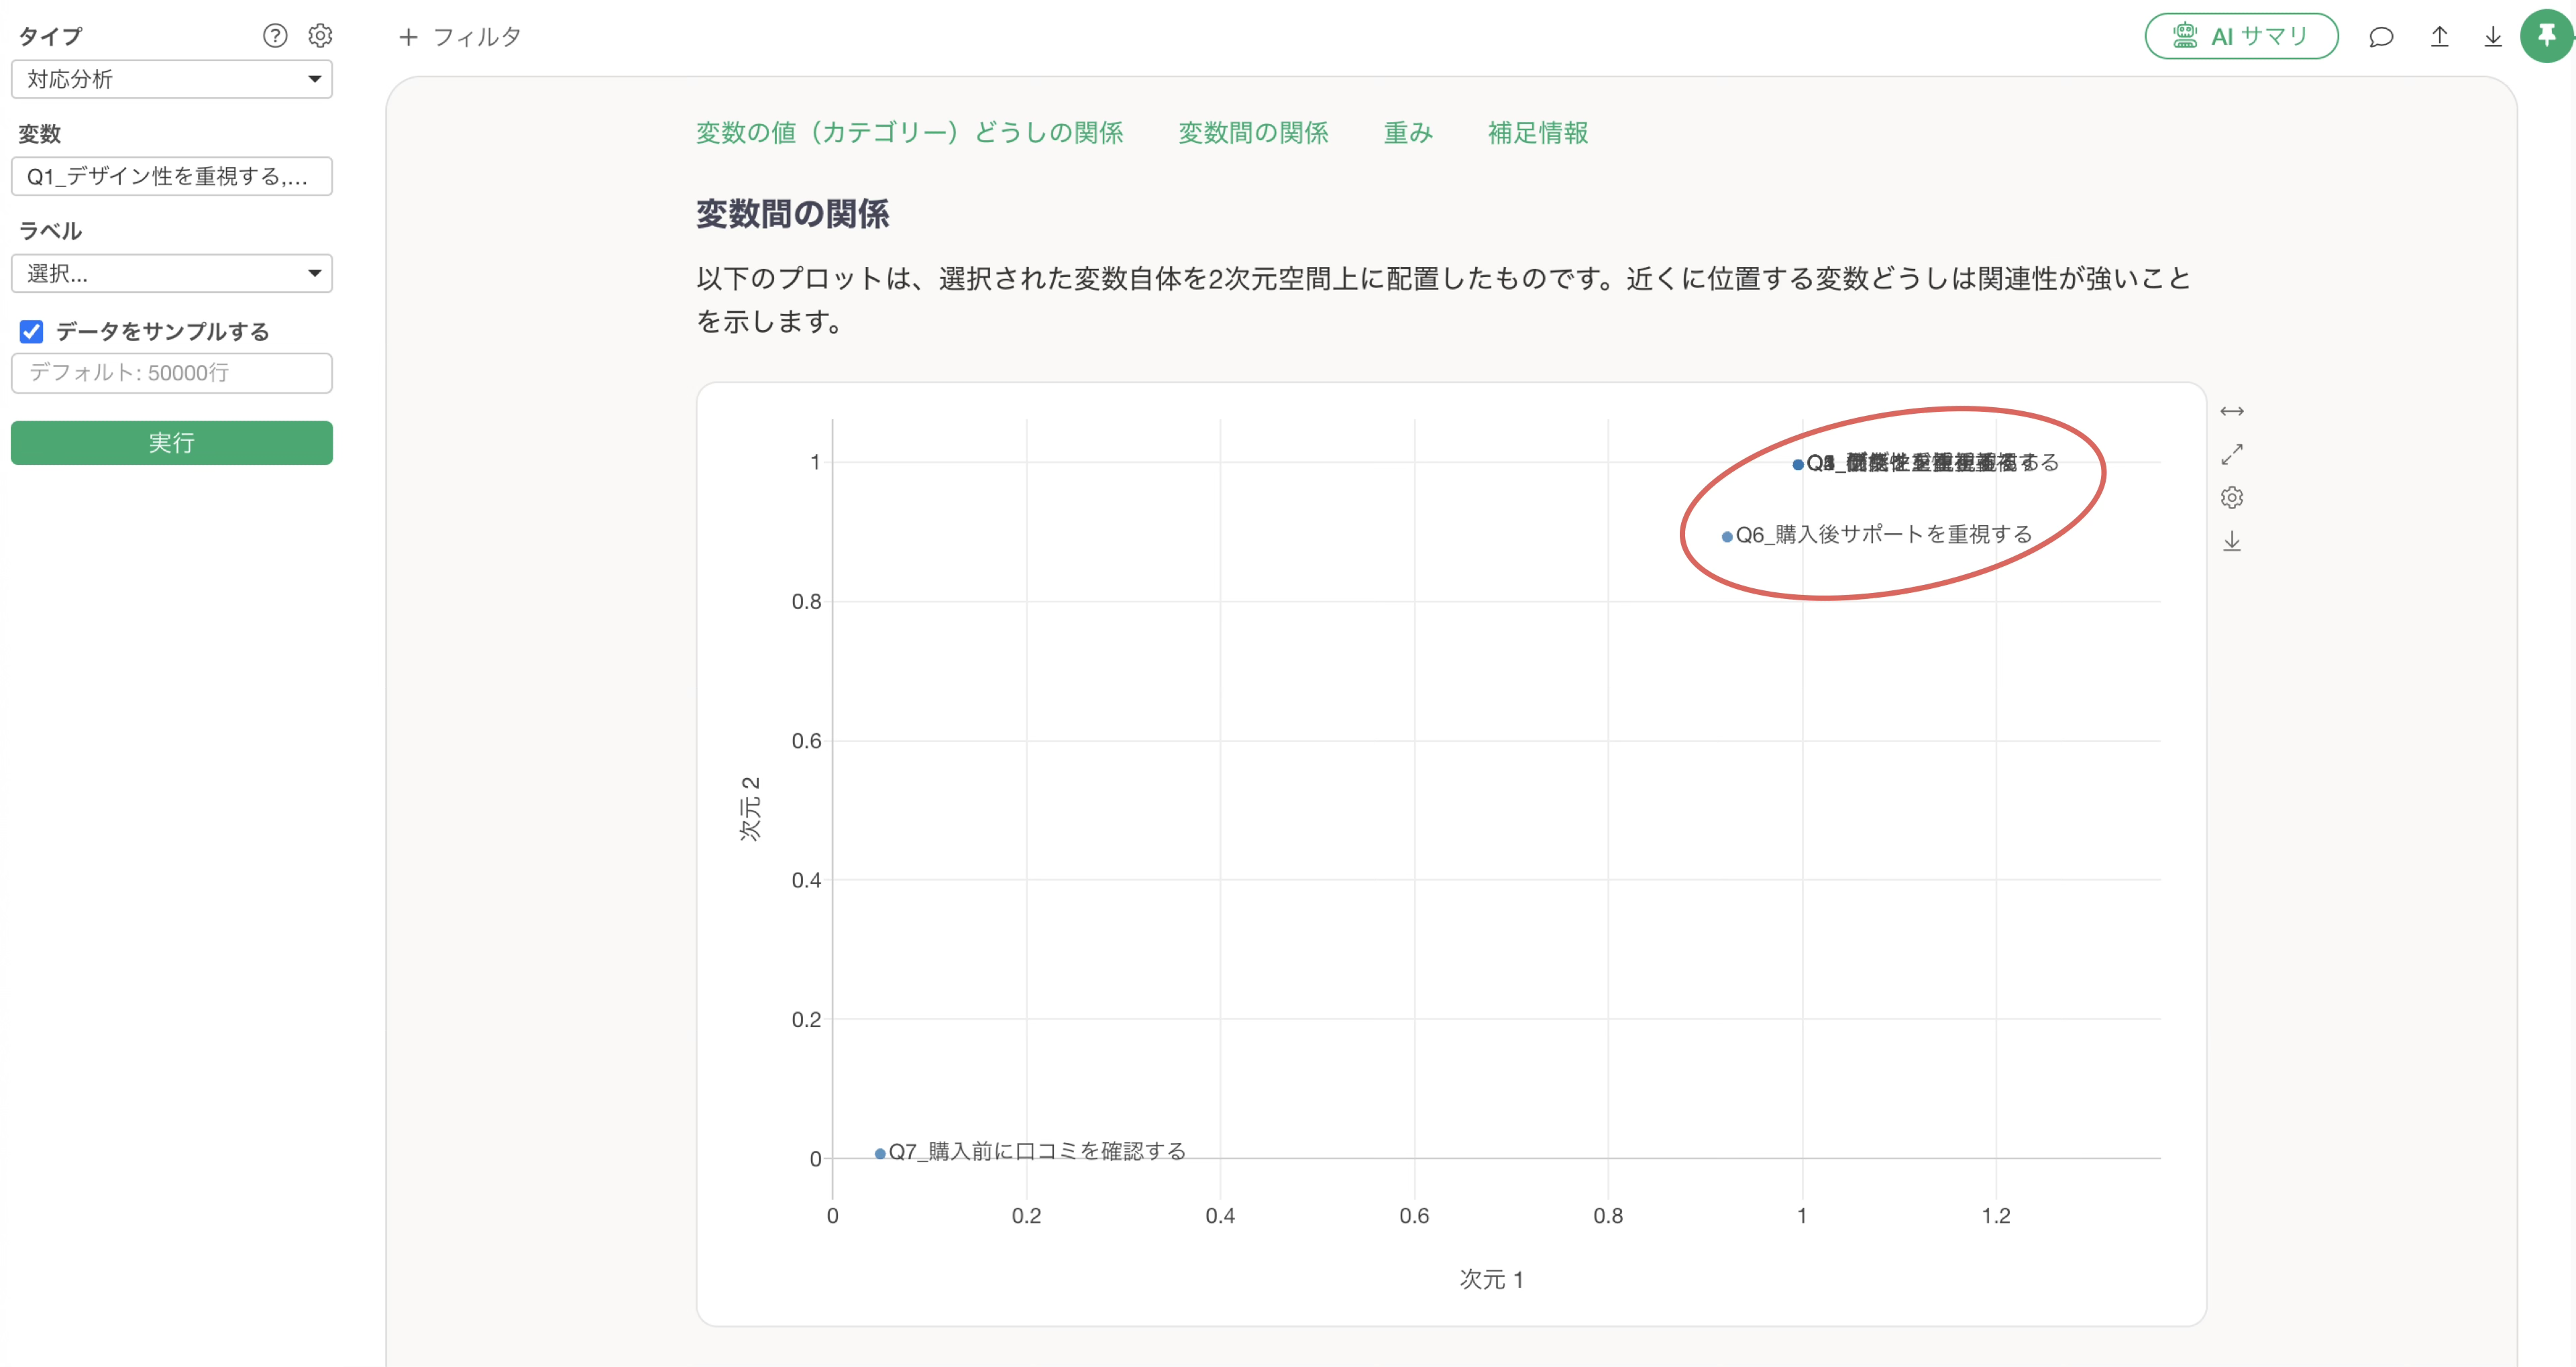2576x1367 pixels.
Task: Open chart settings gear icon
Action: coord(2232,498)
